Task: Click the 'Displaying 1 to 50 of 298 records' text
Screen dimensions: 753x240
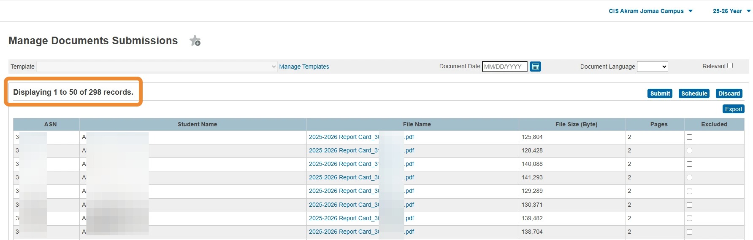Action: pyautogui.click(x=73, y=92)
